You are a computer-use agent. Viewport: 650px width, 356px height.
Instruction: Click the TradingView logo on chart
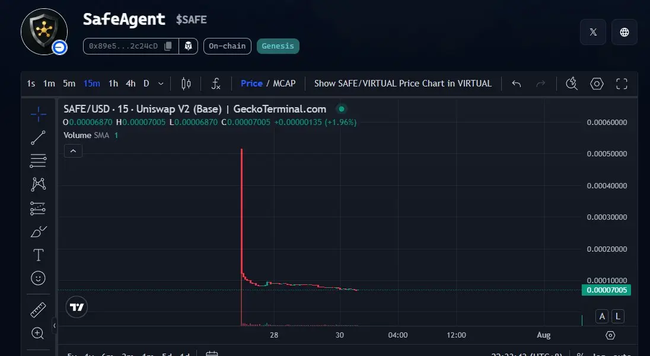pyautogui.click(x=77, y=307)
